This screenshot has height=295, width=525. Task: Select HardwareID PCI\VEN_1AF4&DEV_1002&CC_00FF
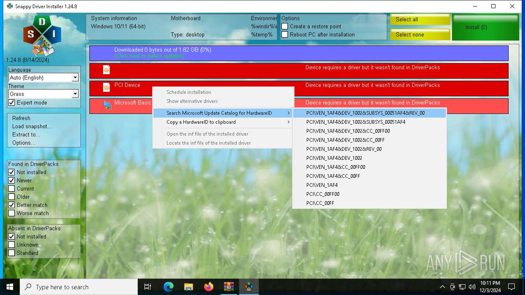(370, 140)
